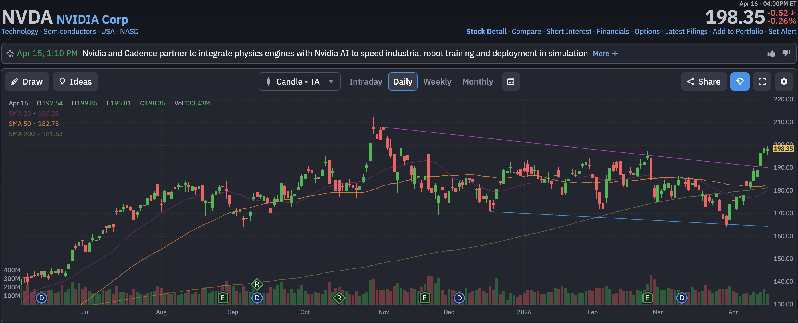Image resolution: width=798 pixels, height=323 pixels.
Task: Expand news with More plus link
Action: [x=605, y=54]
